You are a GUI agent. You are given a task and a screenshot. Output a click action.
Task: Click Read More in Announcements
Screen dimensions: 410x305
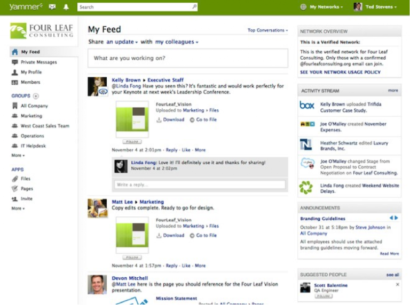(389, 254)
